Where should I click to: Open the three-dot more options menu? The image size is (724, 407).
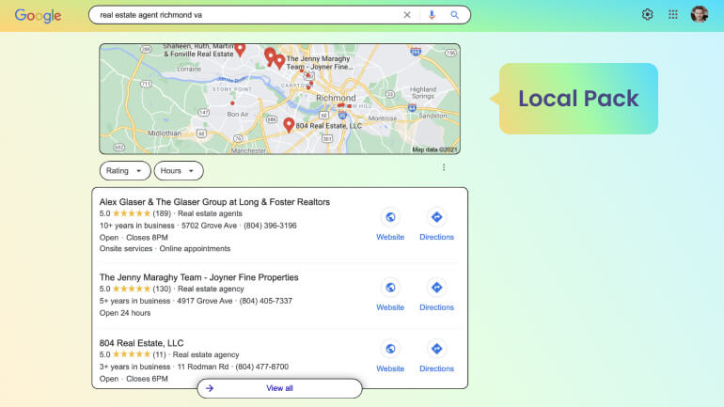tap(444, 167)
